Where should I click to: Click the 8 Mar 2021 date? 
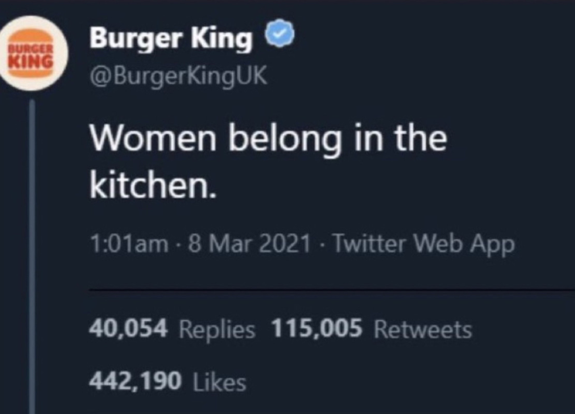pyautogui.click(x=249, y=244)
